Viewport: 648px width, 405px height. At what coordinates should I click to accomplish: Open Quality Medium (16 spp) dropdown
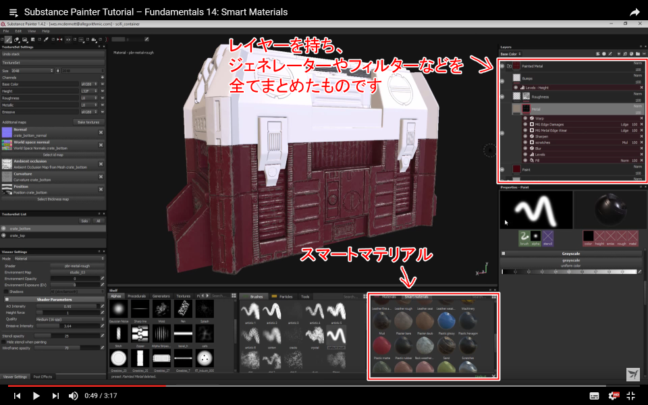coord(70,319)
